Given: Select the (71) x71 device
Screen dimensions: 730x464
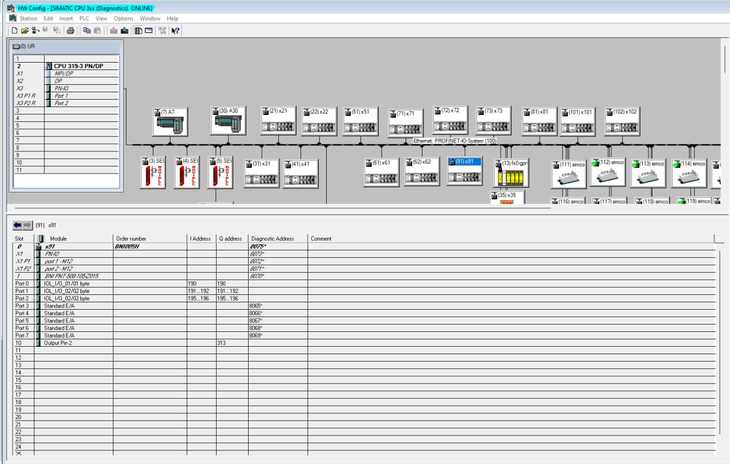Looking at the screenshot, I should pos(405,123).
